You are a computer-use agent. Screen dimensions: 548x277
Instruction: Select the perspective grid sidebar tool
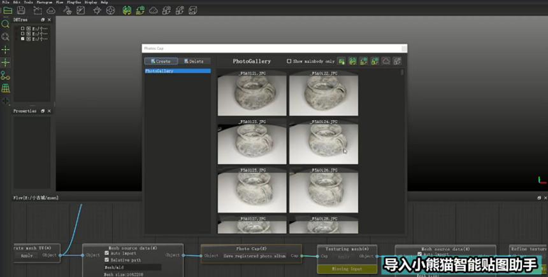(x=5, y=88)
